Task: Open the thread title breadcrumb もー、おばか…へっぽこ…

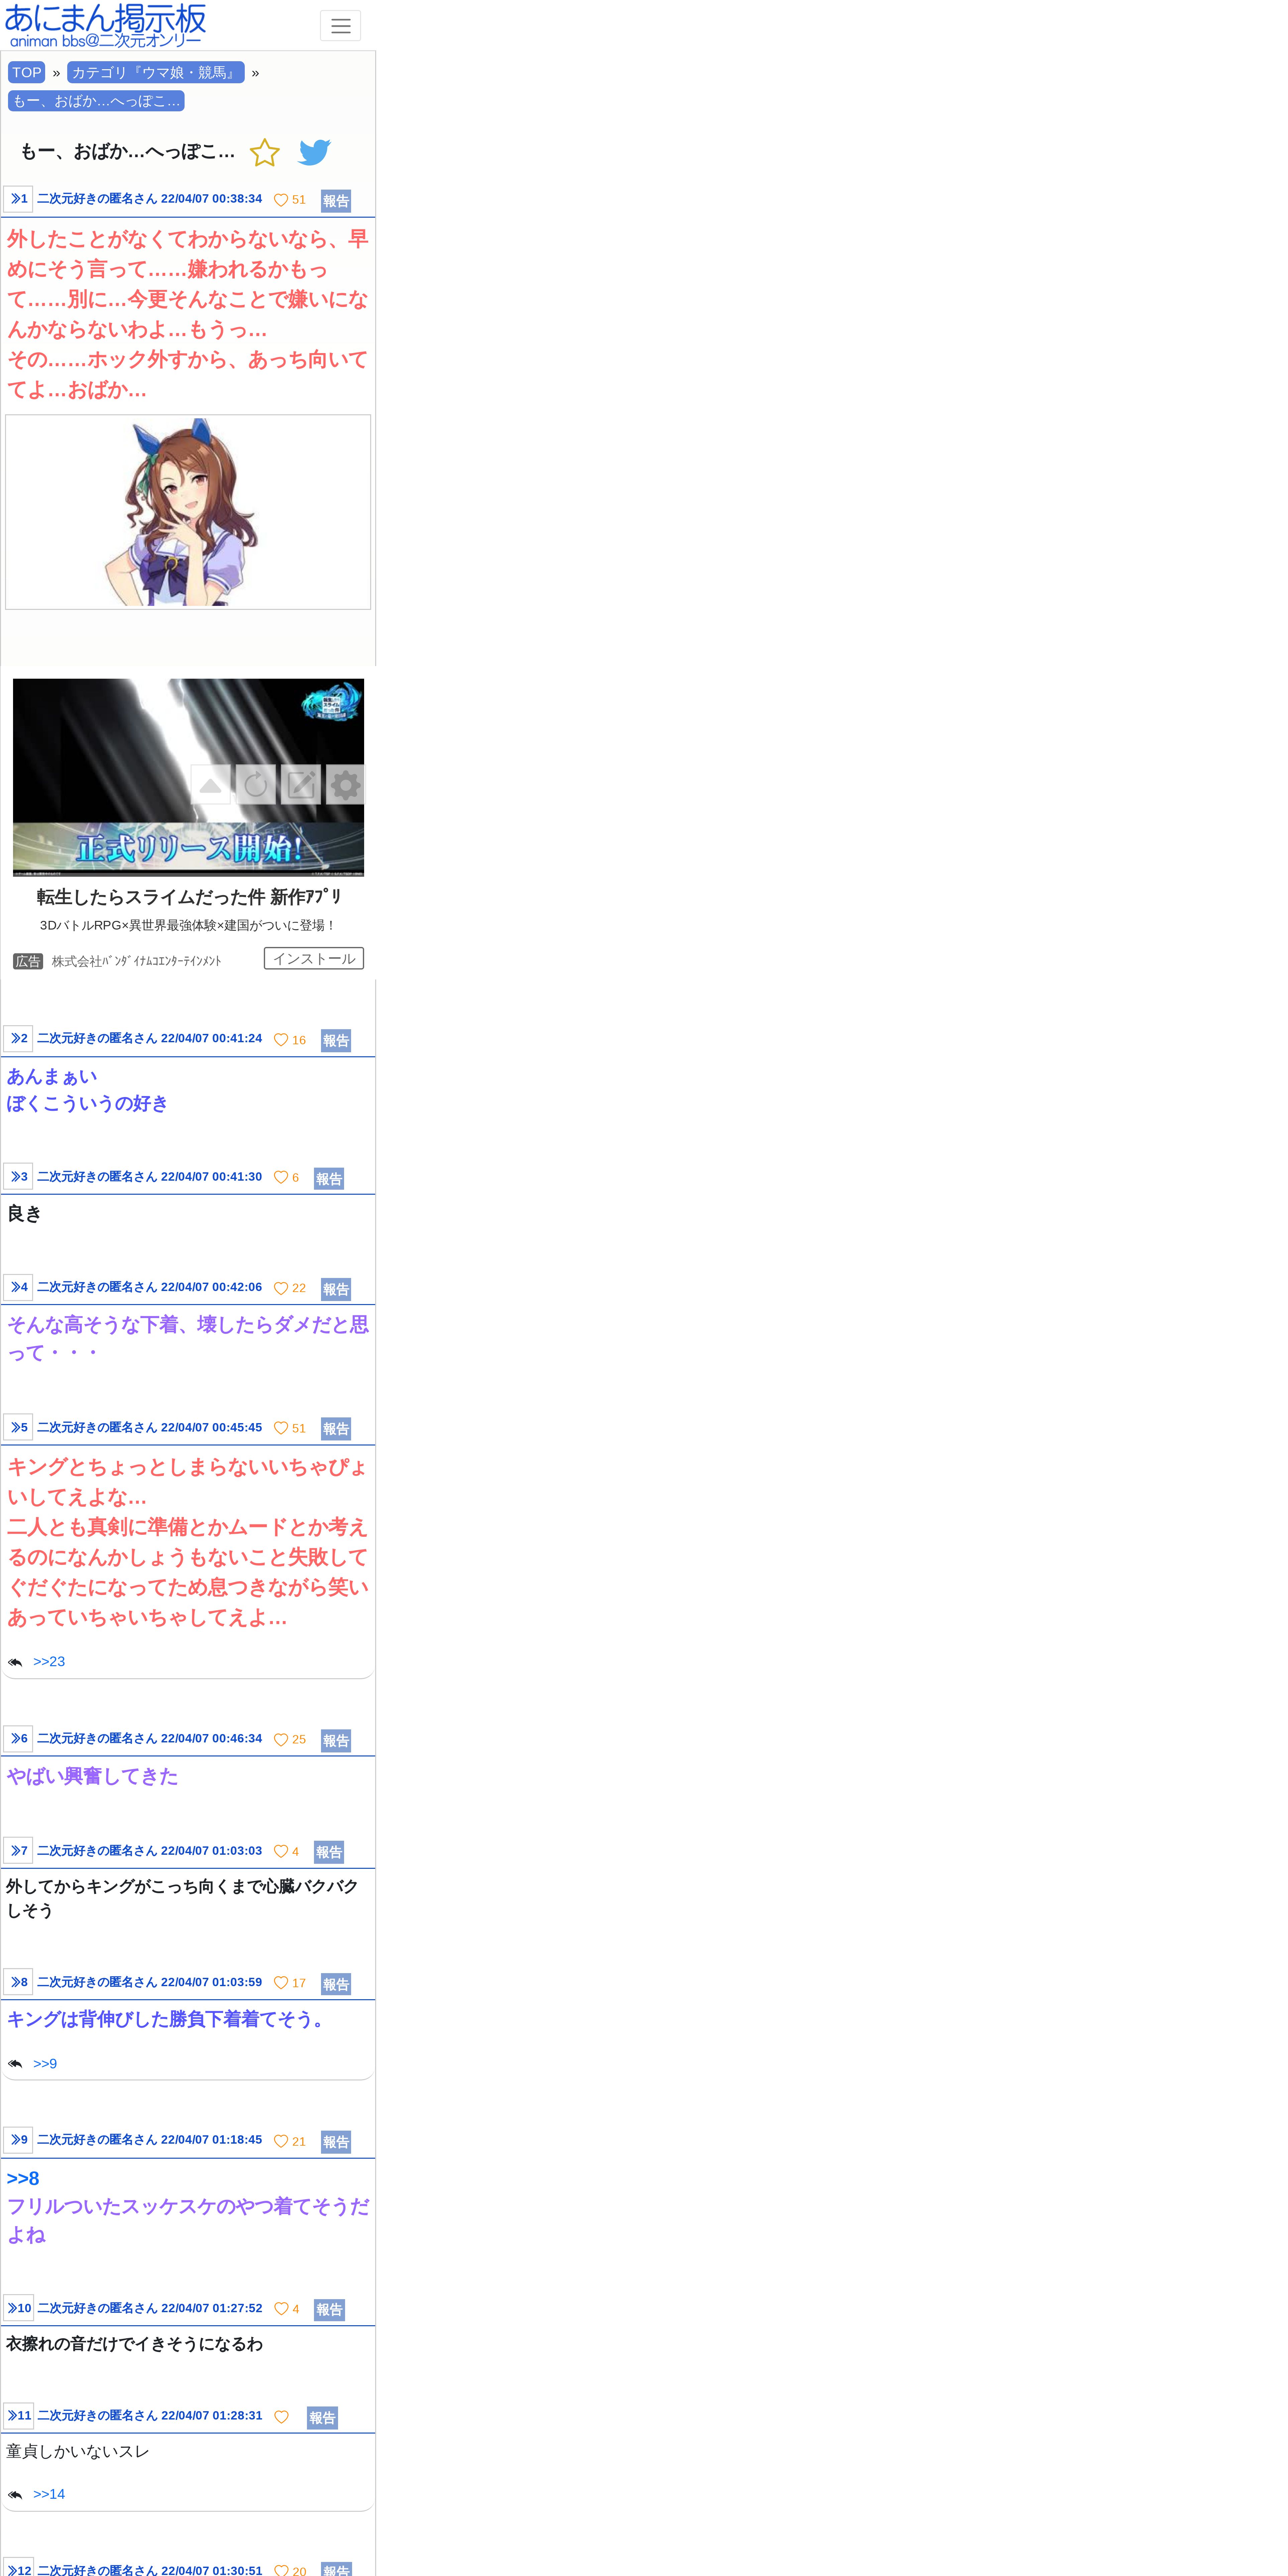Action: [96, 101]
